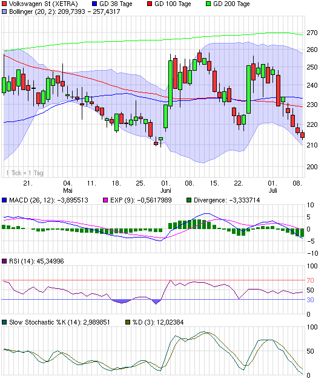This screenshot has height=388, width=330.
Task: Click the tall green candle at 01. Juni
Action: tap(166, 117)
